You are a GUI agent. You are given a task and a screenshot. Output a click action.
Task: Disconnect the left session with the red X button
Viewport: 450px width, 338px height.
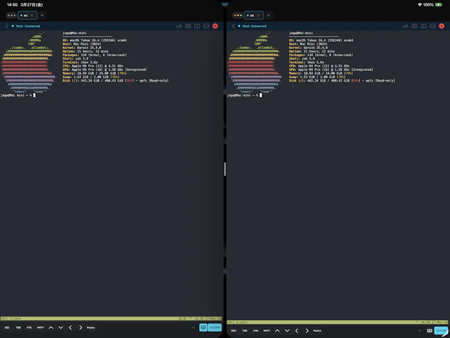point(215,26)
